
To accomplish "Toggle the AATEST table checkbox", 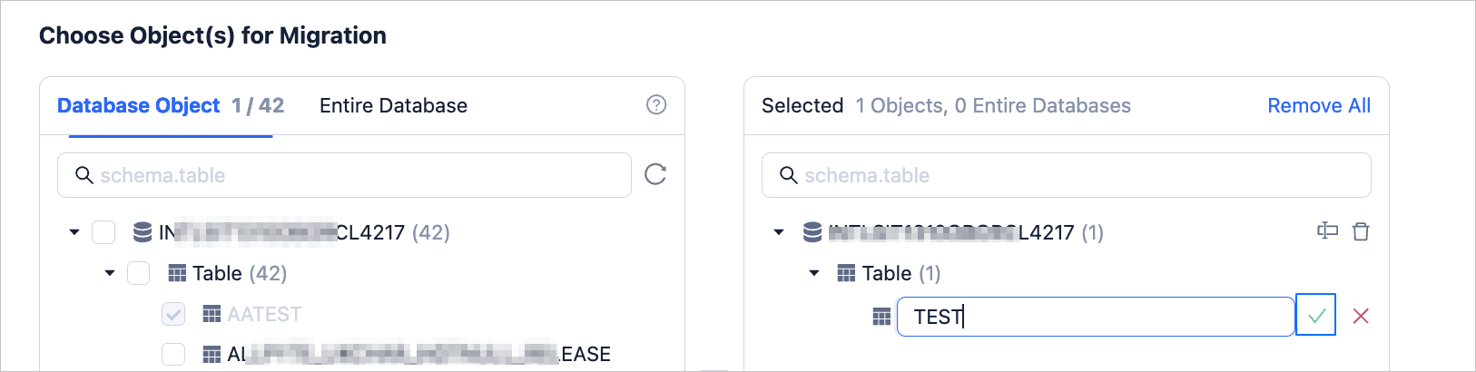I will coord(173,314).
